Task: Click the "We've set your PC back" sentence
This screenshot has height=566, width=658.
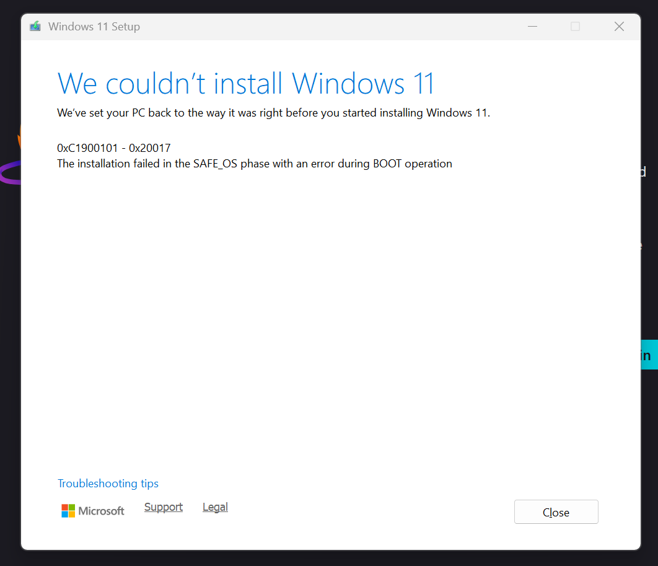Action: [x=274, y=113]
